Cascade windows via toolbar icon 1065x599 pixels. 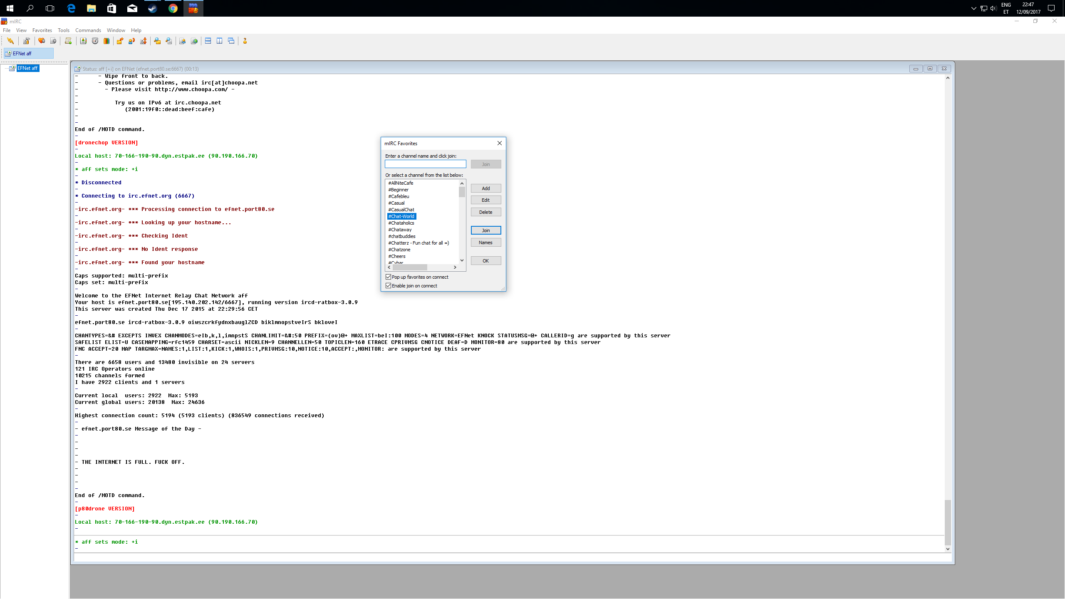click(x=231, y=41)
